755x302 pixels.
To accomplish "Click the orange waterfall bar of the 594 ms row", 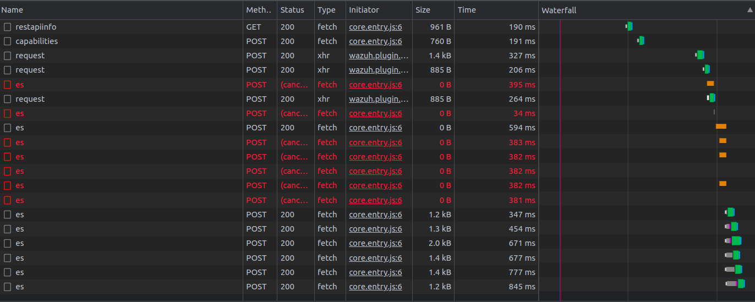I will click(x=721, y=127).
